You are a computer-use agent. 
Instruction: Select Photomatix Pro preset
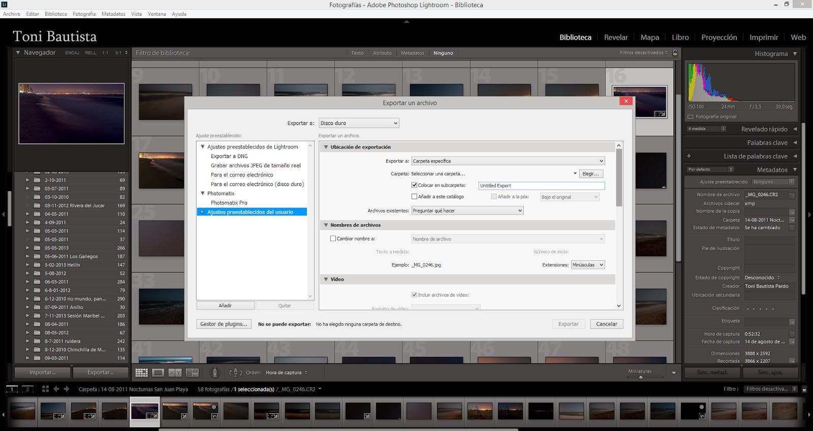click(229, 203)
